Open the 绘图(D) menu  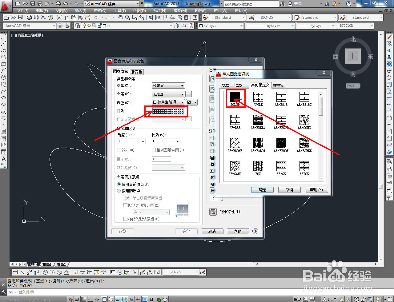pyautogui.click(x=139, y=10)
